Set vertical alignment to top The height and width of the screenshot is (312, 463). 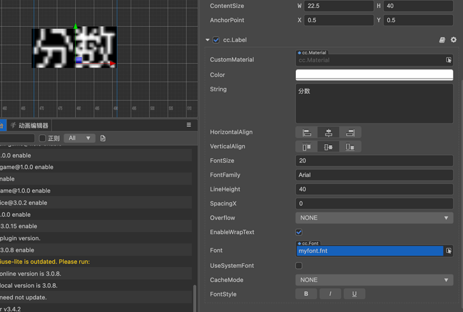(307, 147)
